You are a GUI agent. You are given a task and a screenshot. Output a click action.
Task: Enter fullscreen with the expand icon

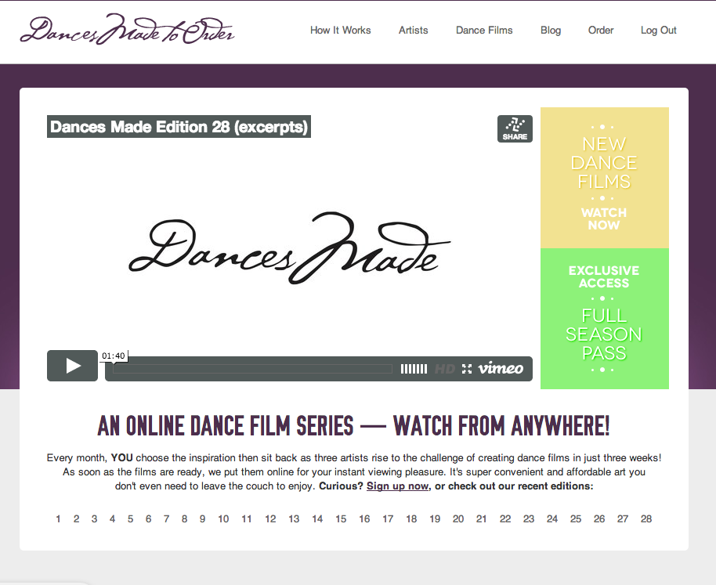coord(467,369)
